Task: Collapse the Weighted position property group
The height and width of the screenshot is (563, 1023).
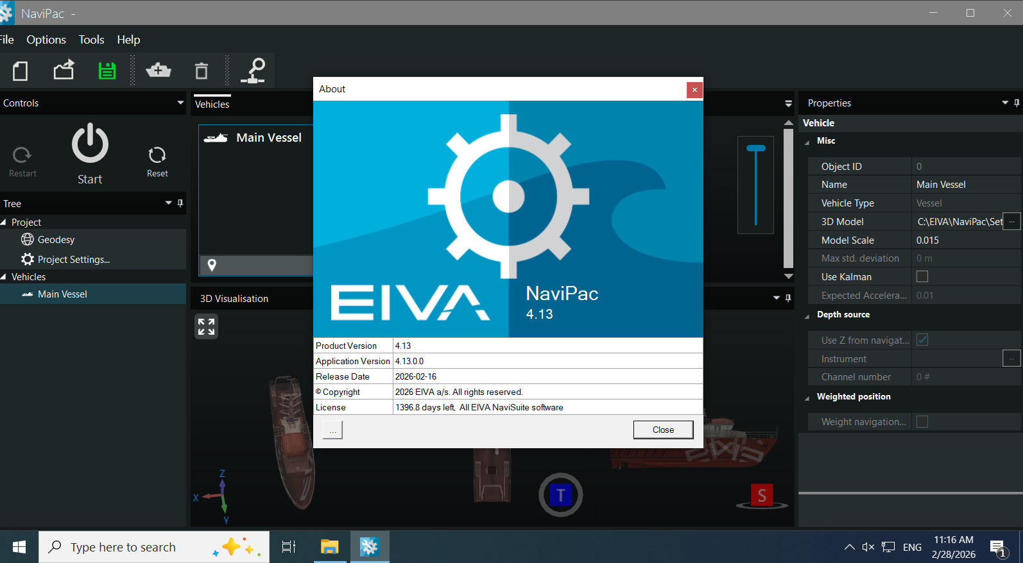Action: (807, 398)
